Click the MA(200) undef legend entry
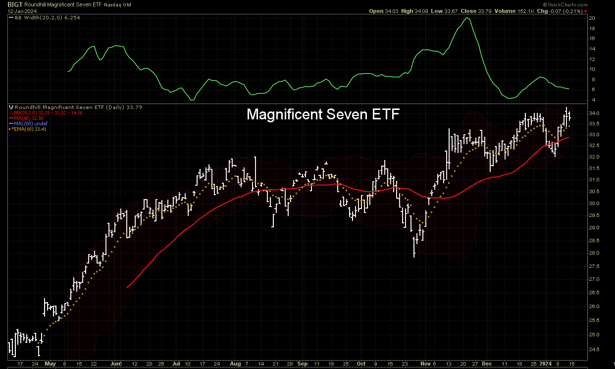The image size is (615, 369). [32, 124]
